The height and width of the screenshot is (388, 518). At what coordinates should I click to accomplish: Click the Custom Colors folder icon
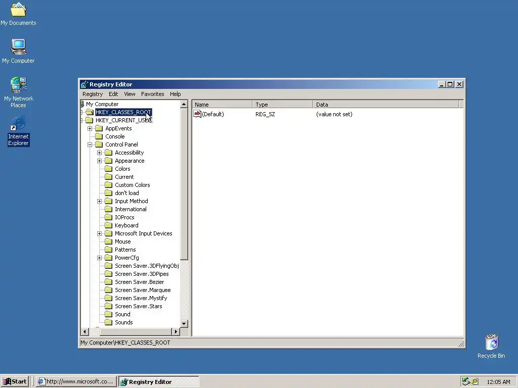[109, 185]
